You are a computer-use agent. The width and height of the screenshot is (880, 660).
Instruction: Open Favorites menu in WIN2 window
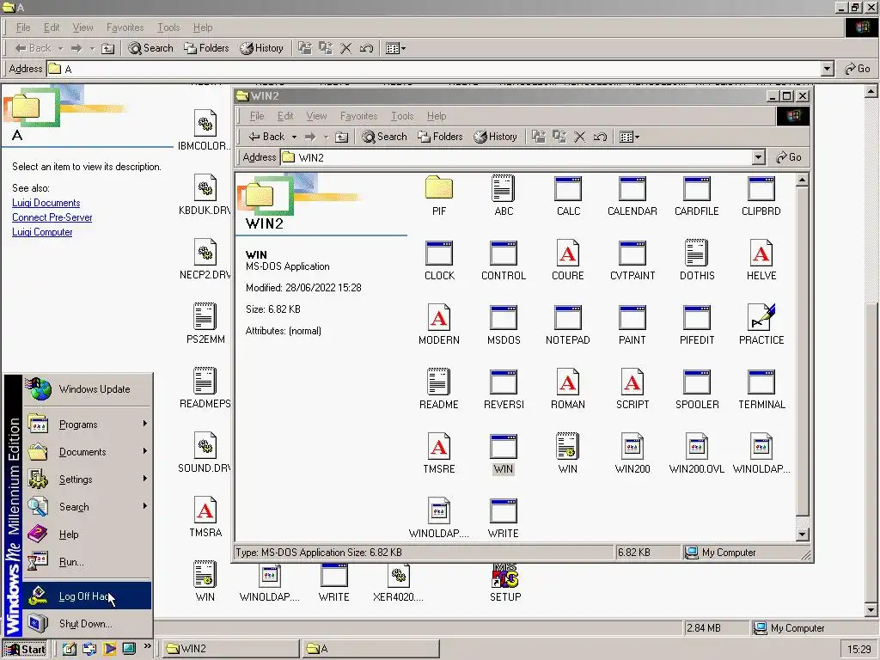coord(358,116)
